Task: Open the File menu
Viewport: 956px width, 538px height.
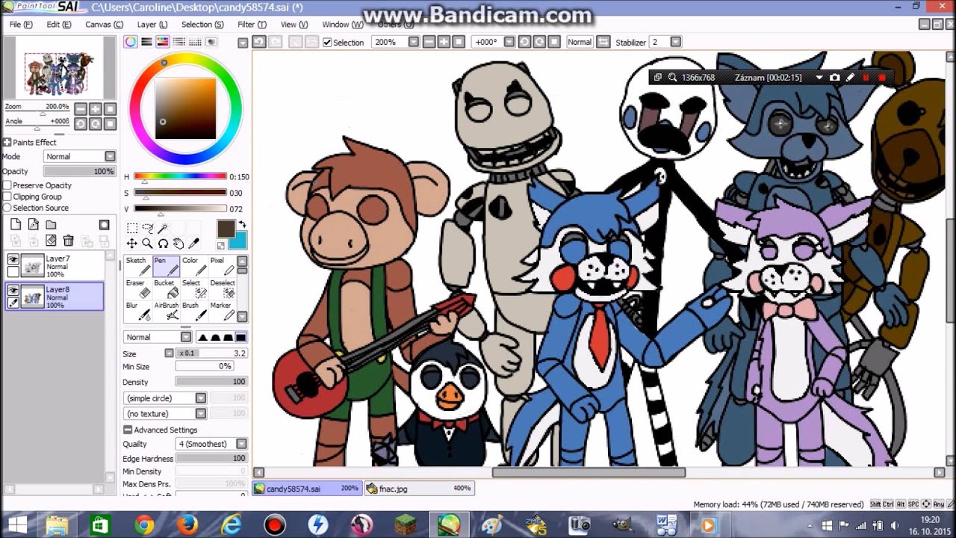Action: point(21,25)
